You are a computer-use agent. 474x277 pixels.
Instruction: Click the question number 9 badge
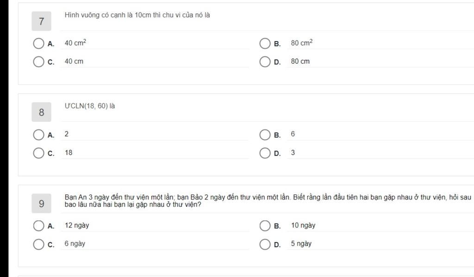(x=41, y=204)
